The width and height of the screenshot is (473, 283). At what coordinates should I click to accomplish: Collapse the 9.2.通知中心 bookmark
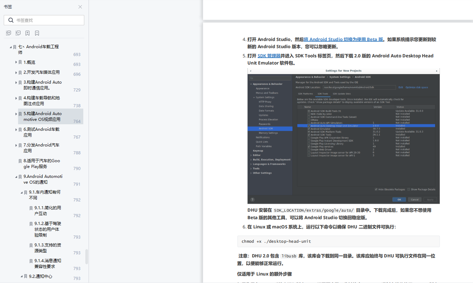(x=21, y=277)
